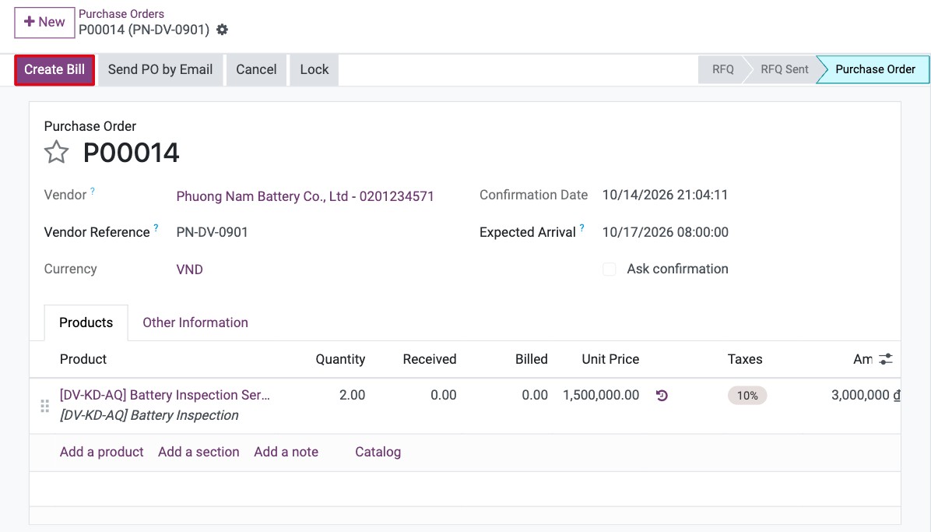Mark P00014 as favorite with the star
The height and width of the screenshot is (532, 931).
pos(56,152)
